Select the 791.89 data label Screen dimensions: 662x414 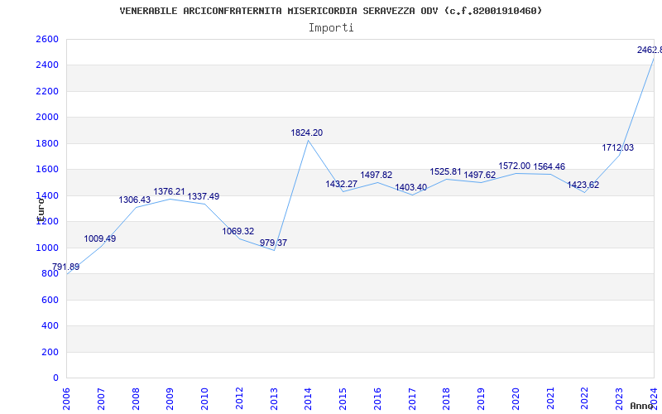click(x=66, y=267)
